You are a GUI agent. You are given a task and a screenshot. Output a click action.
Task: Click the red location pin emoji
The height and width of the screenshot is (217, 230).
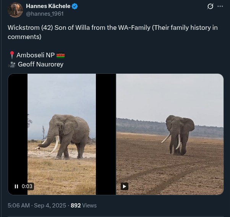pyautogui.click(x=11, y=55)
